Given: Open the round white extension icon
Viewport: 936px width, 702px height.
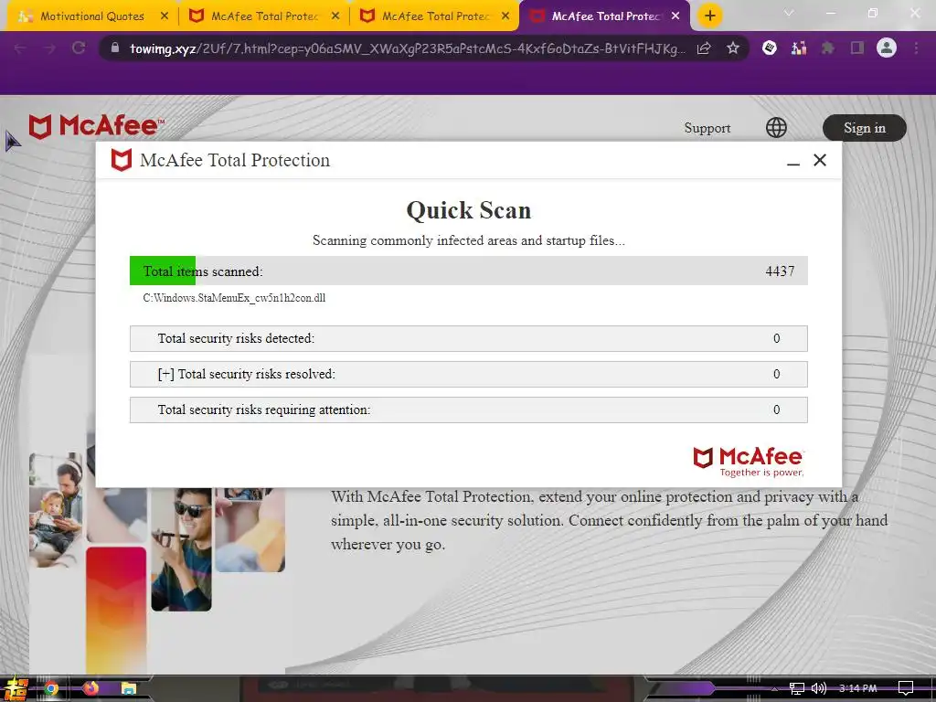Looking at the screenshot, I should (770, 48).
